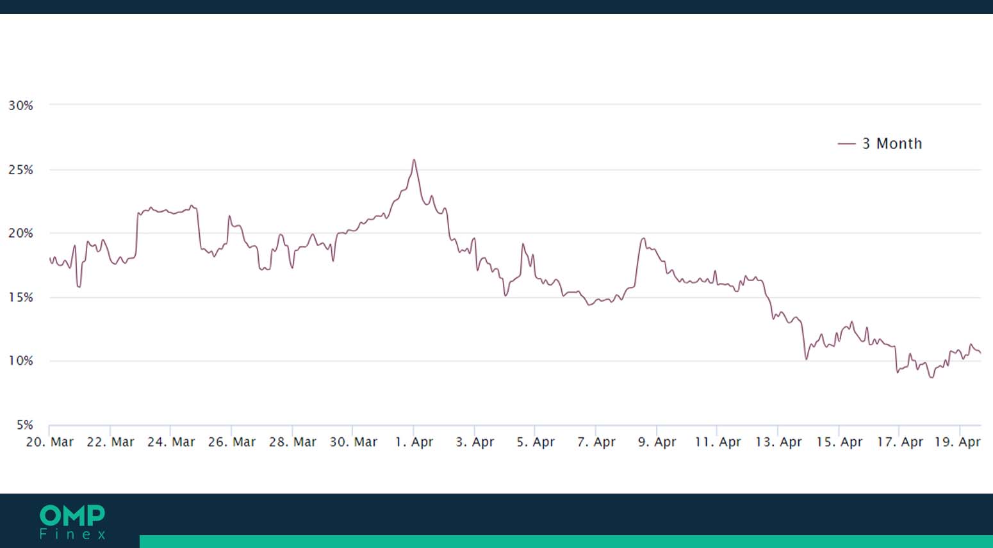The width and height of the screenshot is (993, 548).
Task: Click the 11. Apr date label
Action: point(718,442)
